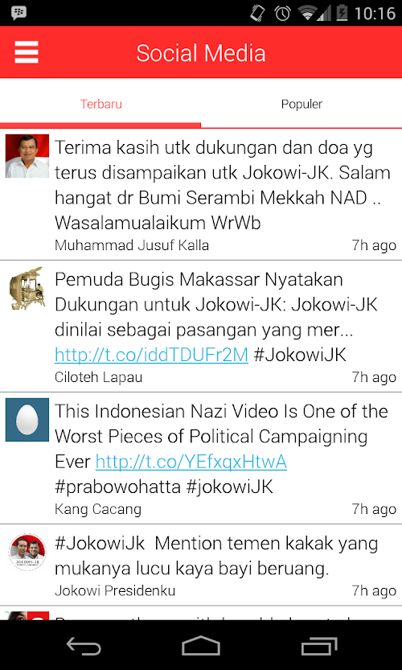The image size is (402, 670).
Task: Tap Ciloteh Lapau's hut avatar
Action: 27,288
